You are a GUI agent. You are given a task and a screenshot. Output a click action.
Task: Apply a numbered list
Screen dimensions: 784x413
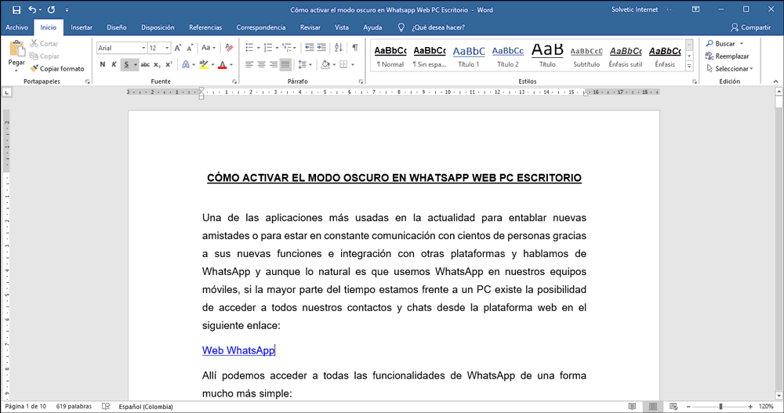tap(268, 48)
